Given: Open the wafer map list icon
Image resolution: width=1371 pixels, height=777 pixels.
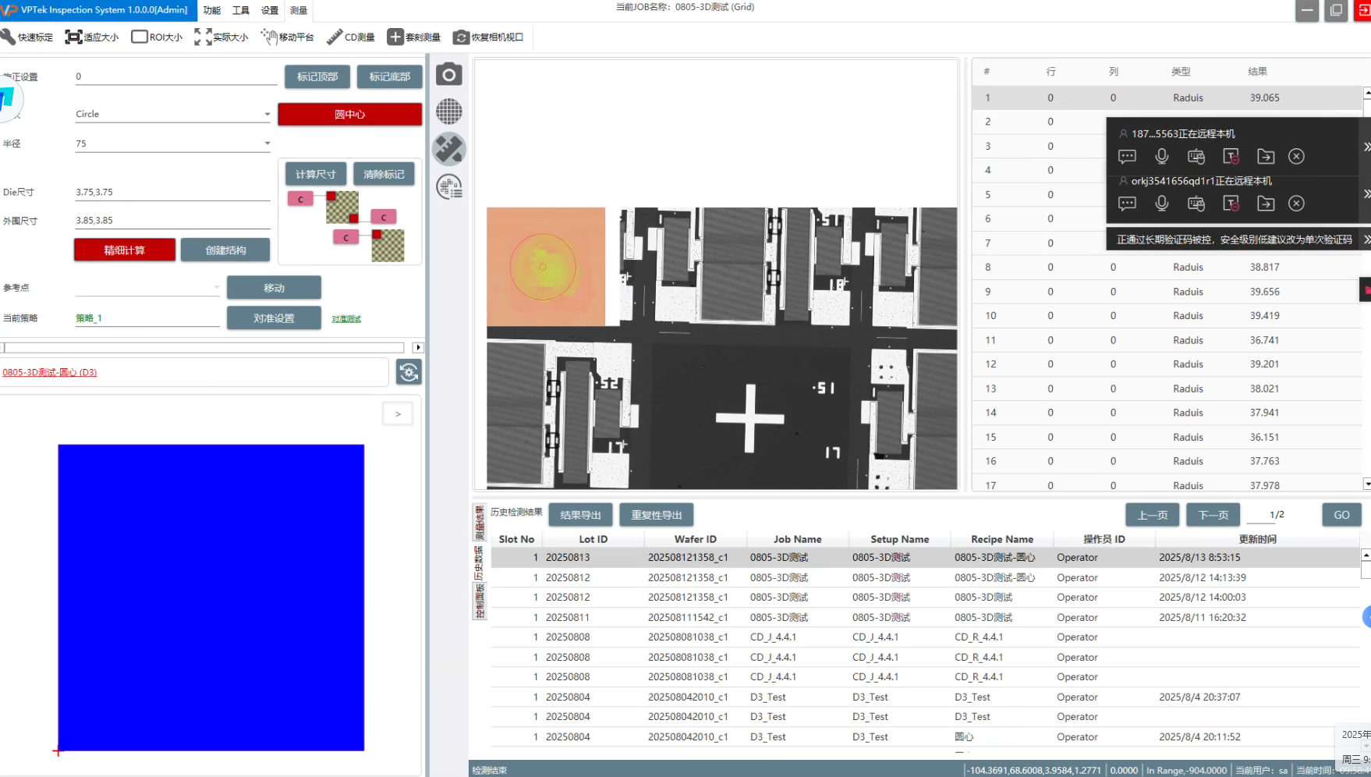Looking at the screenshot, I should coord(449,187).
